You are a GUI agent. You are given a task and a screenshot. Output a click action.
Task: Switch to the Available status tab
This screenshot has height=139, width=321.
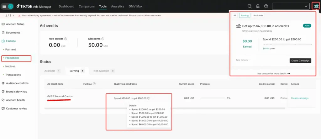52,71
